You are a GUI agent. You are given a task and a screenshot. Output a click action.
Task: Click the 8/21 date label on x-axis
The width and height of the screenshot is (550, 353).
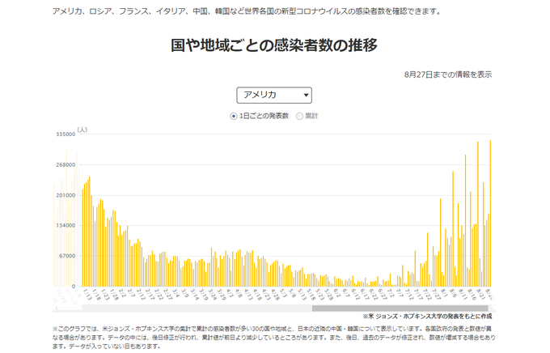[x=480, y=295]
